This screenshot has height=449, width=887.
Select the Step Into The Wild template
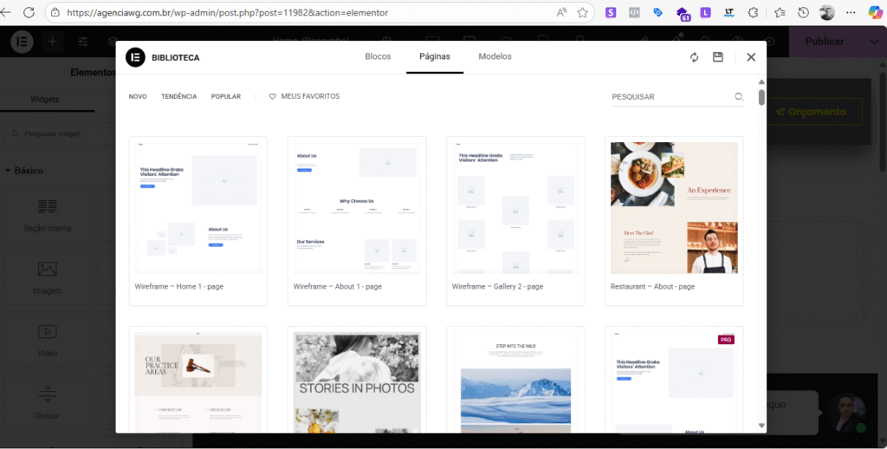tap(515, 382)
